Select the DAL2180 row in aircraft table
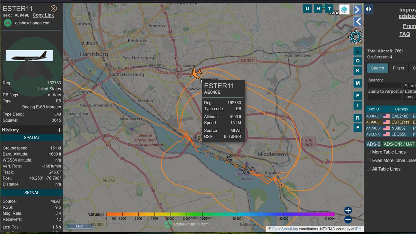 click(391, 116)
